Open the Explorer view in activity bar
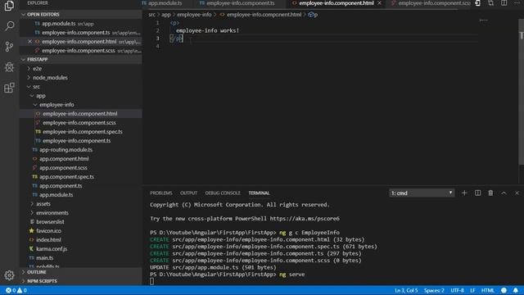524x295 pixels. click(9, 6)
